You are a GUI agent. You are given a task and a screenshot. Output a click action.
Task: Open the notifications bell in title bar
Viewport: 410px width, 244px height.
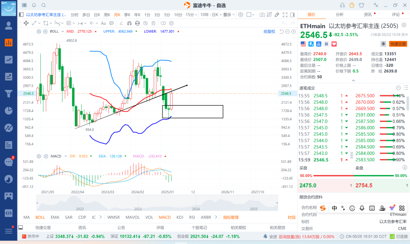pyautogui.click(x=34, y=5)
